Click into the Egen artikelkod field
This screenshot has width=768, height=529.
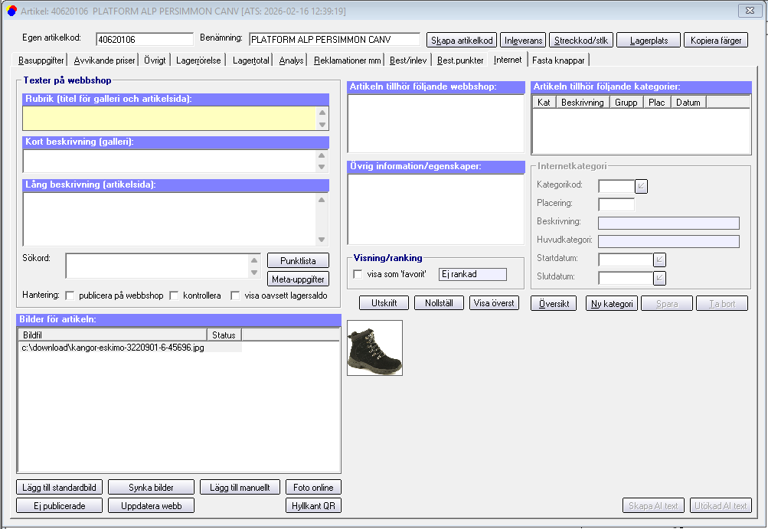tap(144, 39)
